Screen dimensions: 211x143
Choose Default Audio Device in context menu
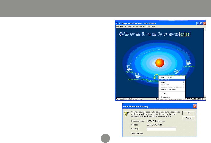coord(172,90)
